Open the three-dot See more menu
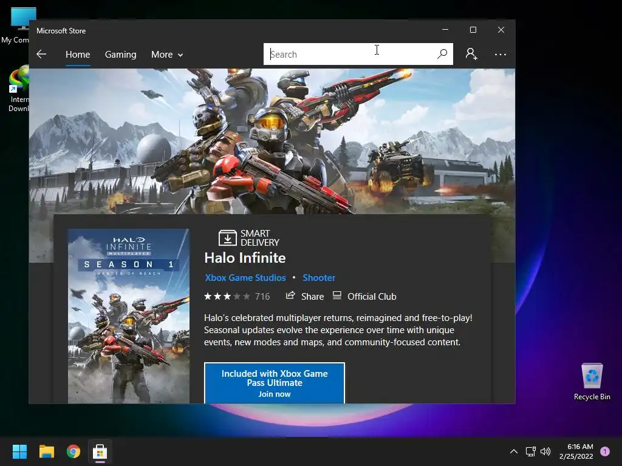Viewport: 622px width, 466px height. click(x=501, y=54)
